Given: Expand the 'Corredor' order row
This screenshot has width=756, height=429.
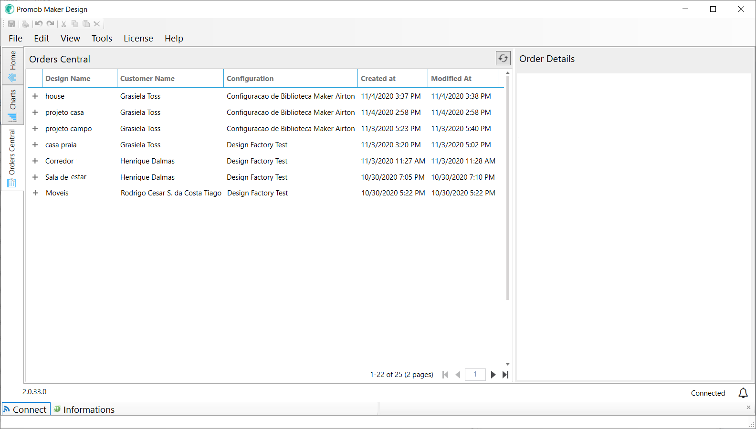Looking at the screenshot, I should point(35,161).
